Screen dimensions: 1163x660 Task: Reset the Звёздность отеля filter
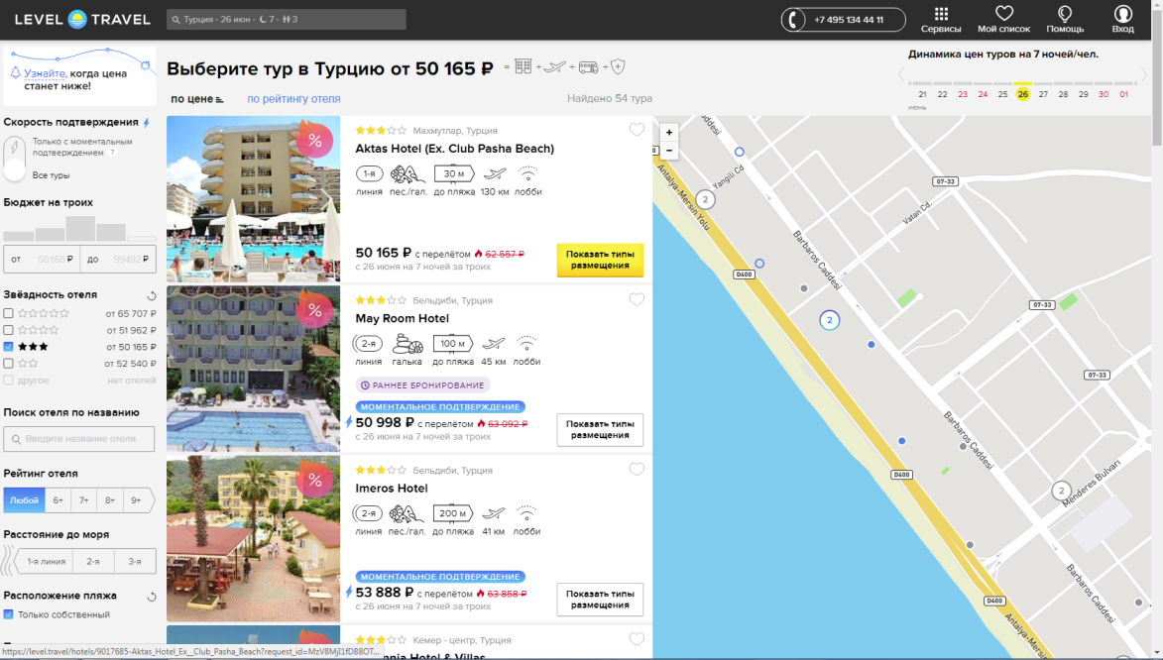[x=152, y=295]
